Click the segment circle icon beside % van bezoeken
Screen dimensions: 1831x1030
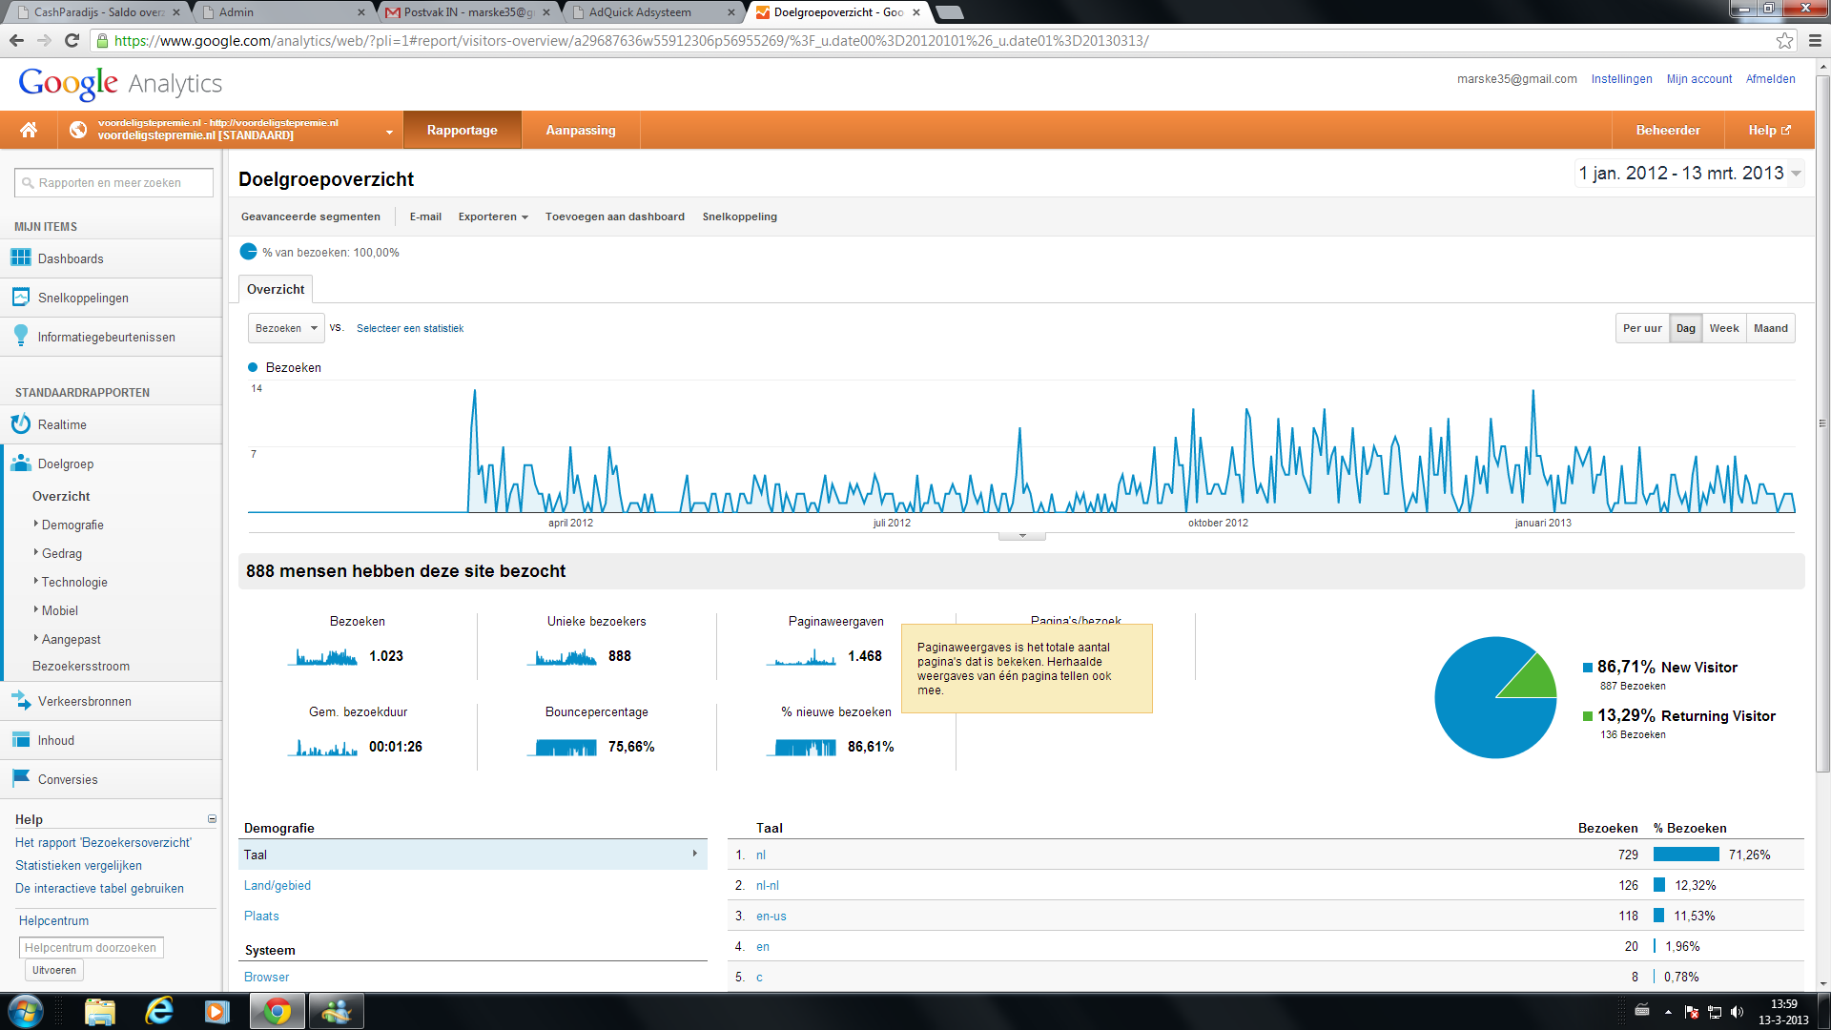tap(248, 252)
